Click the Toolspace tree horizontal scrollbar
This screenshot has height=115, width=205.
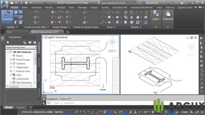point(19,86)
